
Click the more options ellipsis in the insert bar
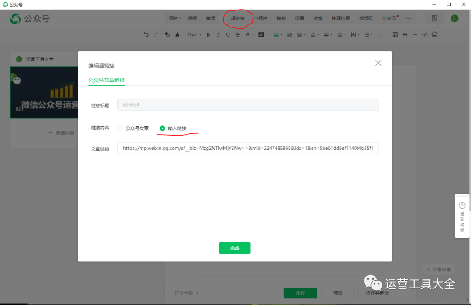[409, 18]
